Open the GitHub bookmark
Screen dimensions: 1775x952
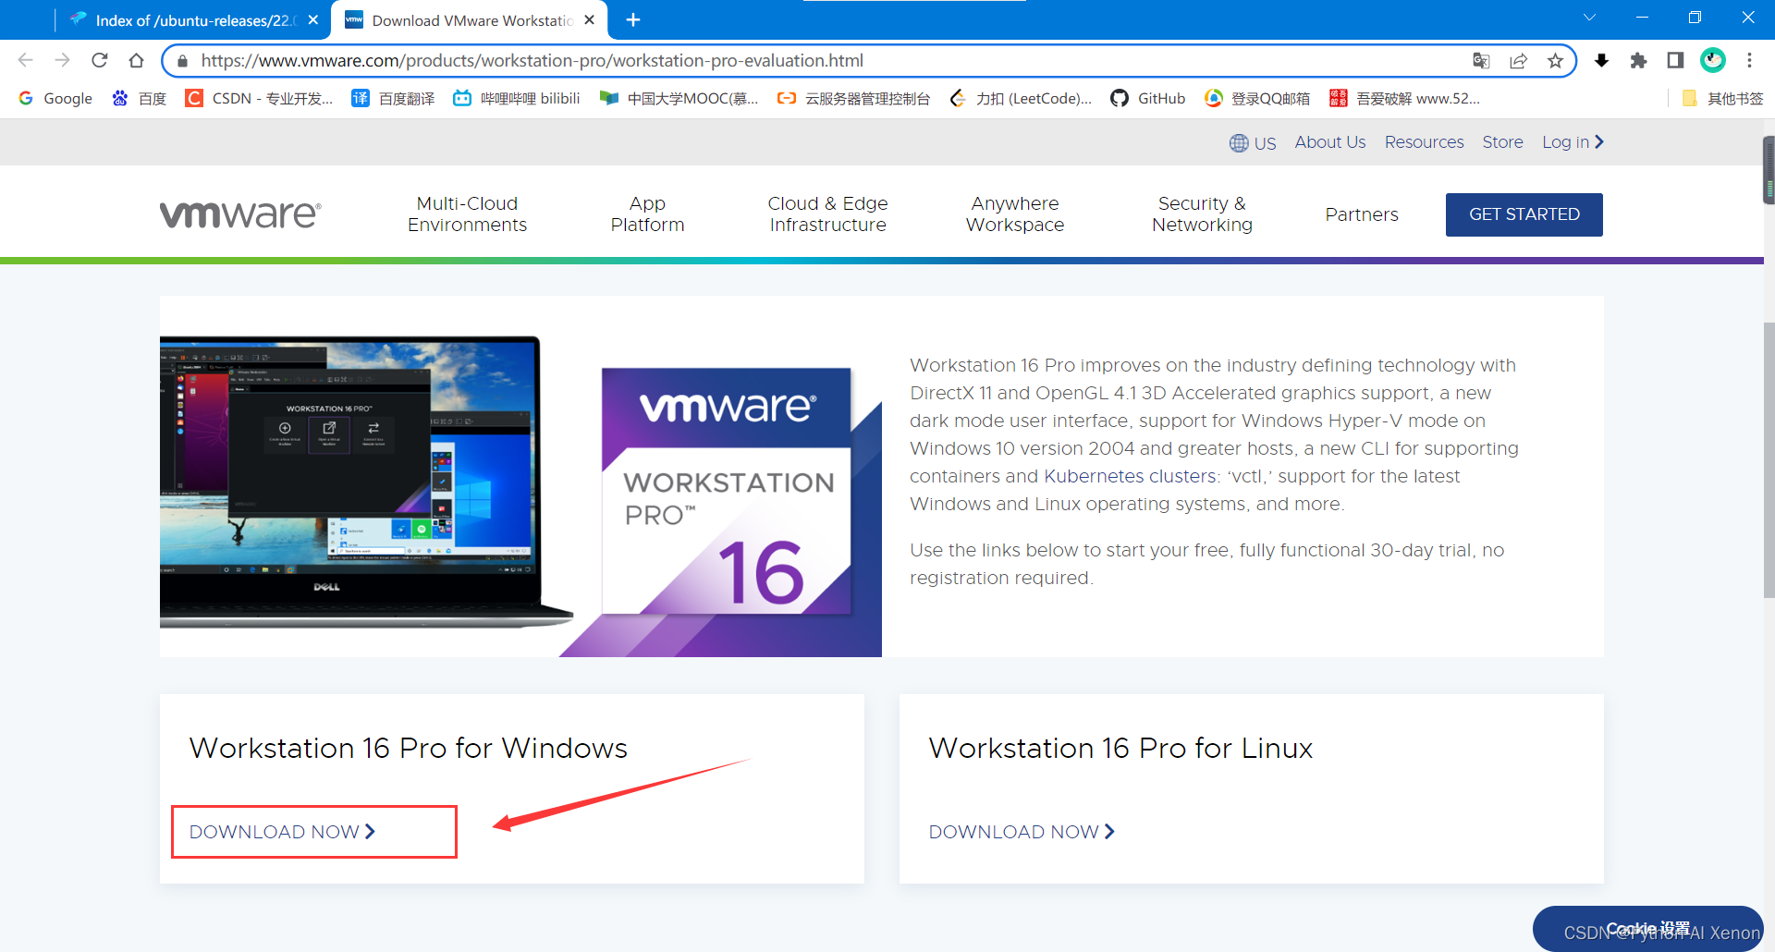pyautogui.click(x=1147, y=99)
